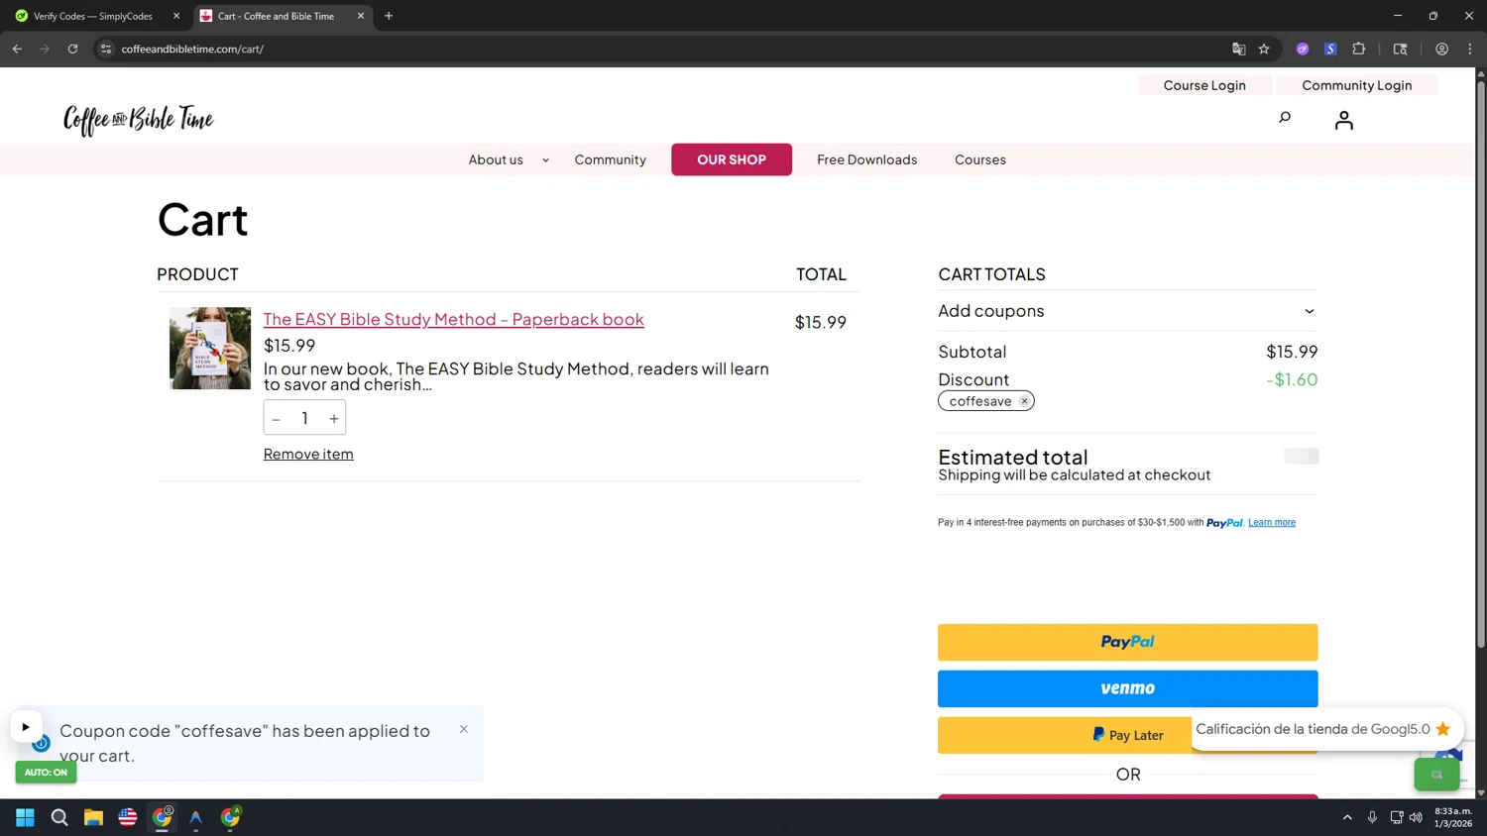Image resolution: width=1487 pixels, height=836 pixels.
Task: Click the quantity input field
Action: point(305,418)
